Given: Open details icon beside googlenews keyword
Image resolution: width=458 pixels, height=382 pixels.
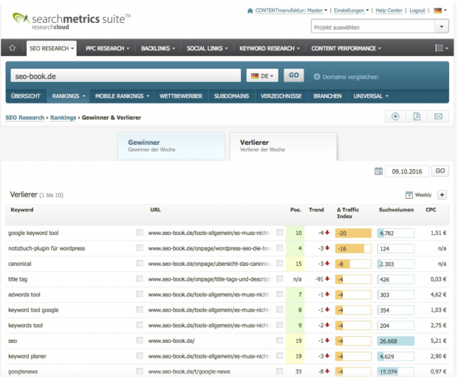Looking at the screenshot, I should click(x=140, y=371).
